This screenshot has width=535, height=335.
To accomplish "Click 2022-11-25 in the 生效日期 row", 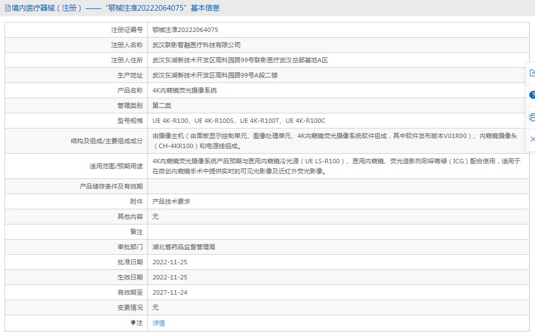I will point(170,277).
